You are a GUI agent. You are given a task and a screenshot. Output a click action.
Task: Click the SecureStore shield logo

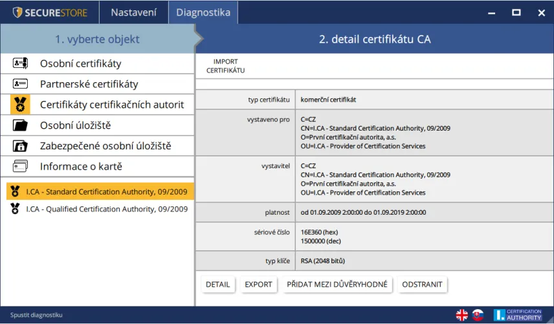coord(17,12)
